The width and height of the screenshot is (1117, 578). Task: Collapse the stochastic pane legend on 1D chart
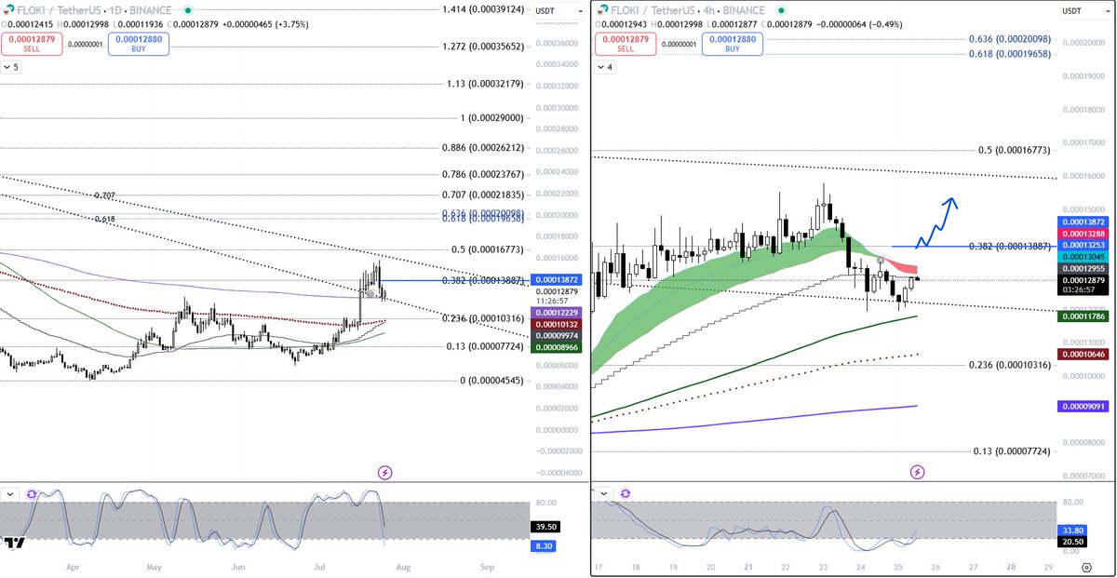pyautogui.click(x=10, y=494)
